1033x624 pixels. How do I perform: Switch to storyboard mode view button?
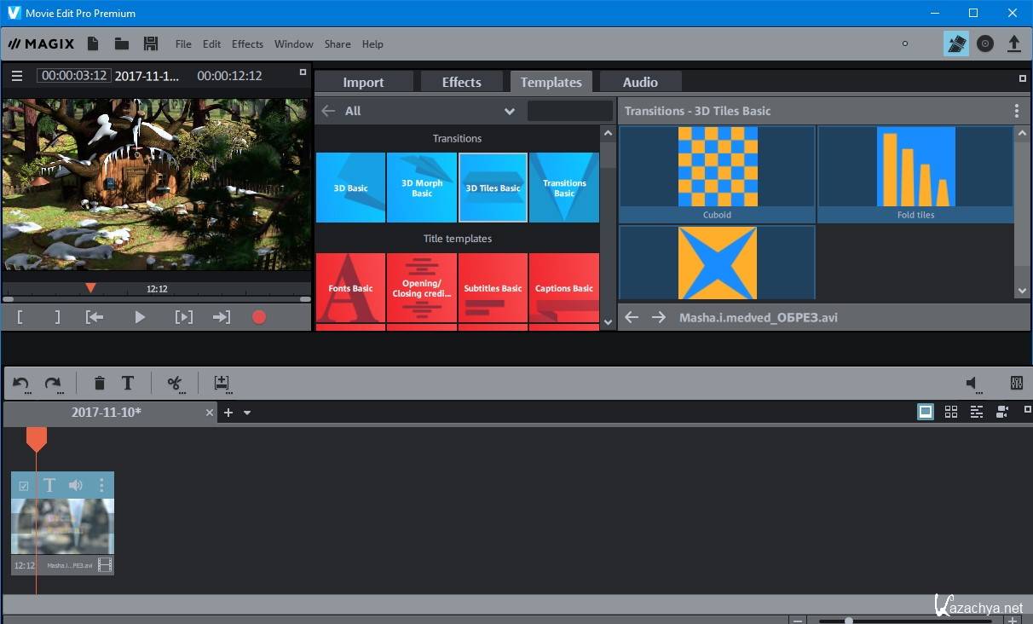point(926,412)
